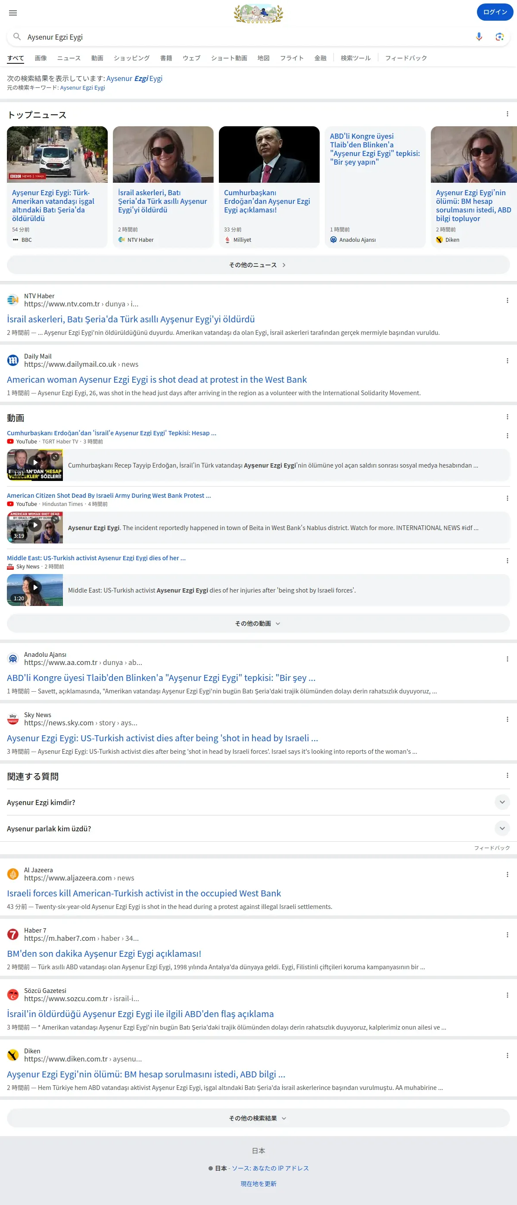Open Google Lens image search icon
This screenshot has height=1205, width=517.
pyautogui.click(x=499, y=37)
